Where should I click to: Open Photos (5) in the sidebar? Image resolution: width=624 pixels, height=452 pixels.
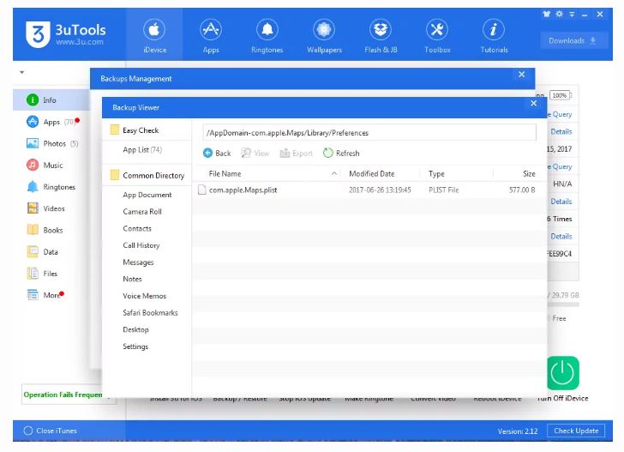pos(51,143)
